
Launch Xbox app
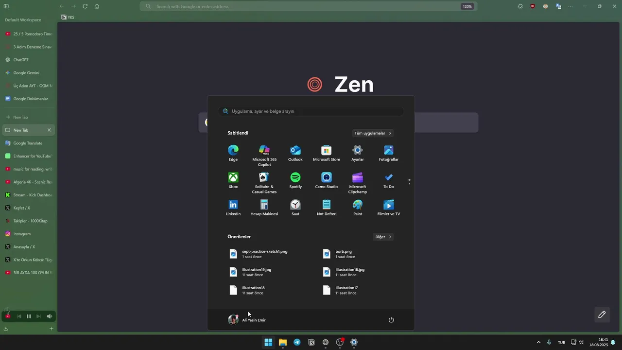point(233,180)
